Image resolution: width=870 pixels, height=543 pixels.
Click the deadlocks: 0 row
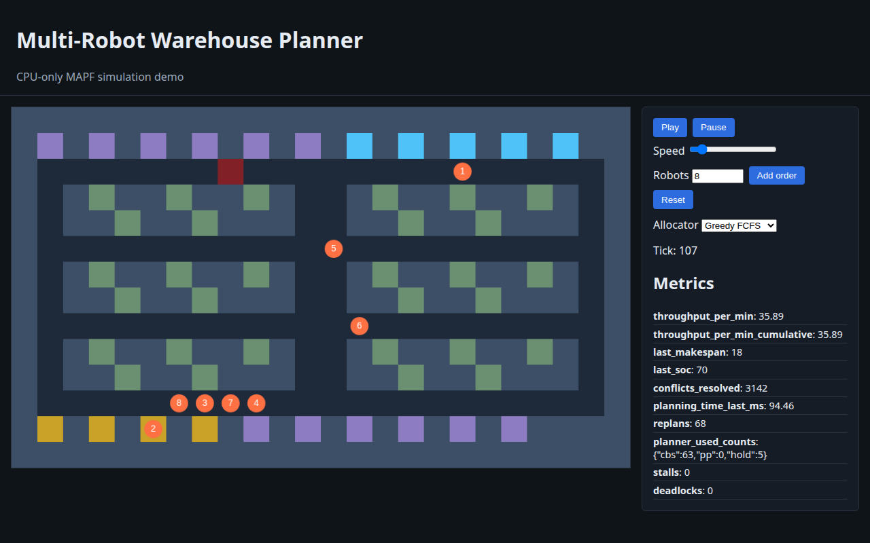tap(750, 490)
